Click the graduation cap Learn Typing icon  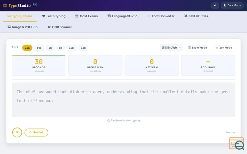click(44, 16)
